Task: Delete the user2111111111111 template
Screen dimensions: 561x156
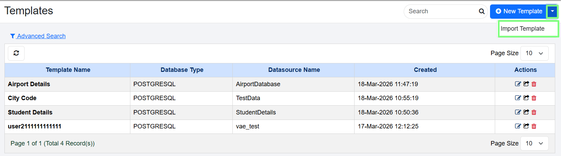Action: [534, 126]
